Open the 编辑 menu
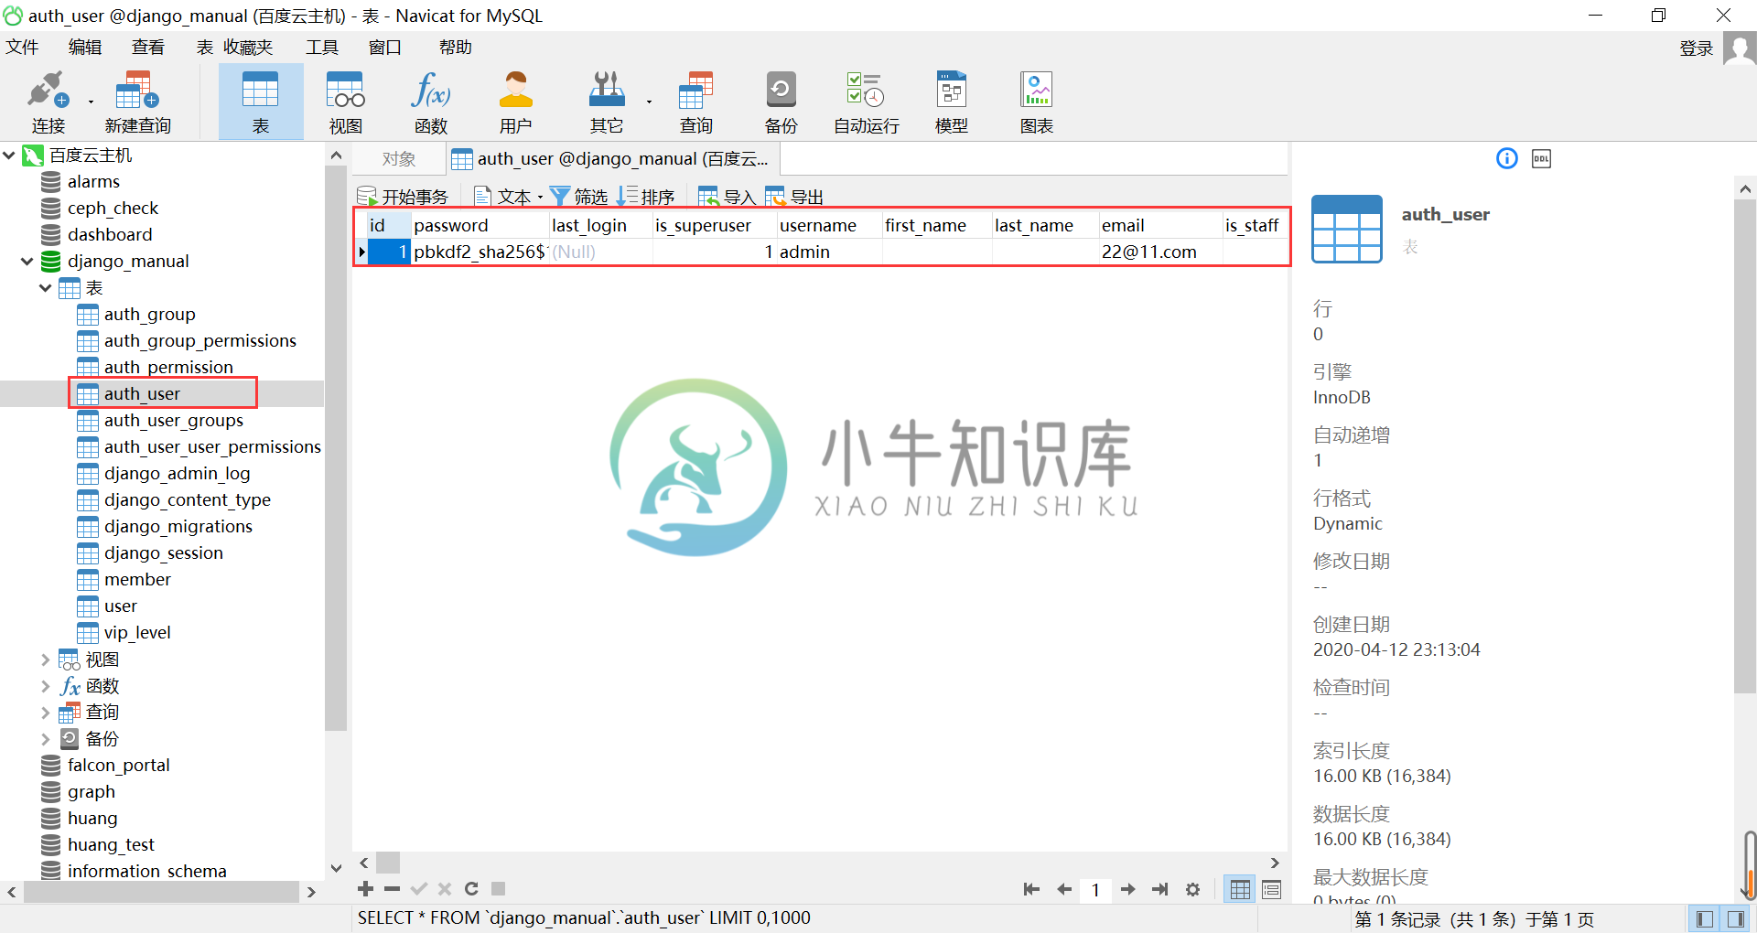1757x933 pixels. [x=85, y=47]
